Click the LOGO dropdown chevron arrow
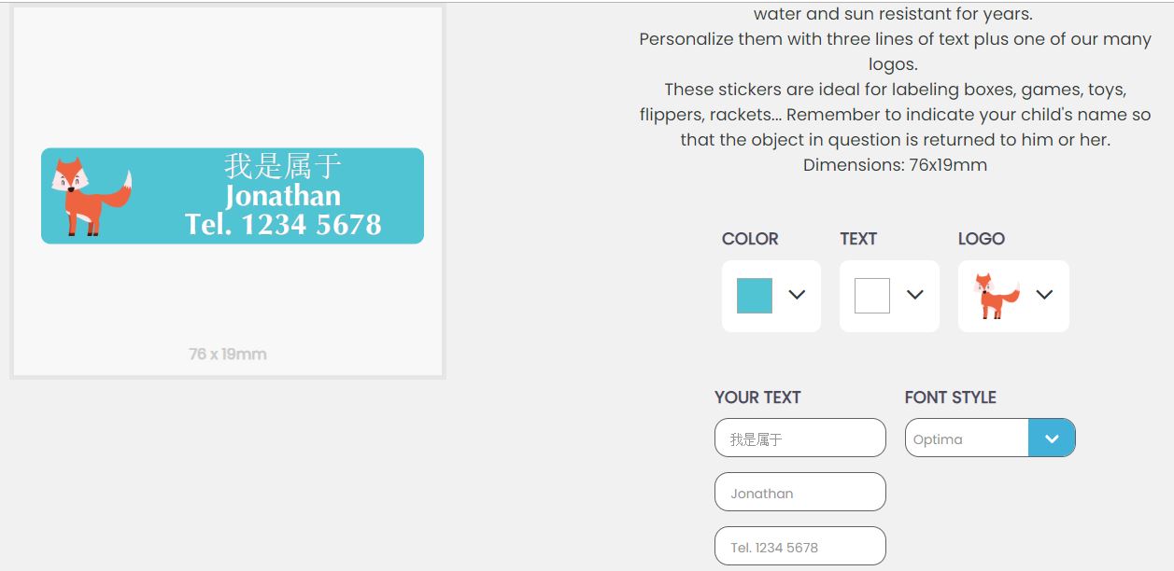Image resolution: width=1174 pixels, height=571 pixels. tap(1045, 296)
